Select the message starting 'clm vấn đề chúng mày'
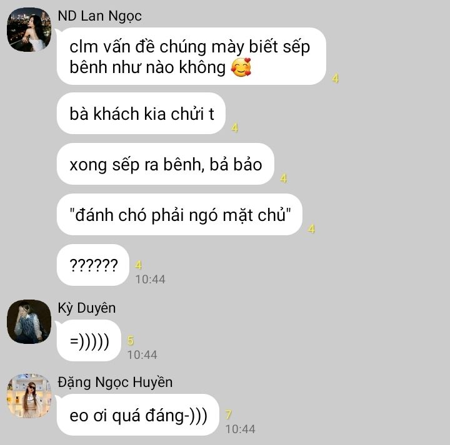This screenshot has height=445, width=450. pos(191,56)
